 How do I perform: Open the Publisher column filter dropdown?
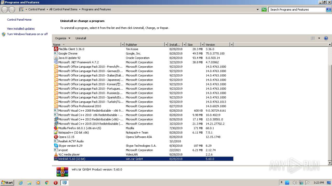click(166, 45)
